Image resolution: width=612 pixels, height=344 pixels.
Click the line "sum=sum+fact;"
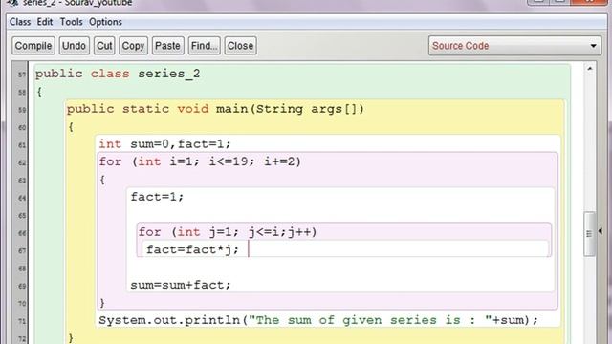pyautogui.click(x=181, y=285)
